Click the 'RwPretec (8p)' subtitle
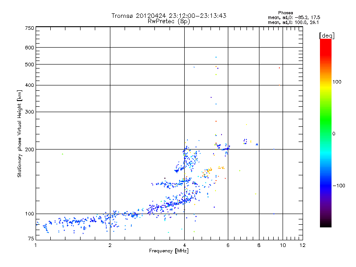356x267 pixels. point(169,21)
